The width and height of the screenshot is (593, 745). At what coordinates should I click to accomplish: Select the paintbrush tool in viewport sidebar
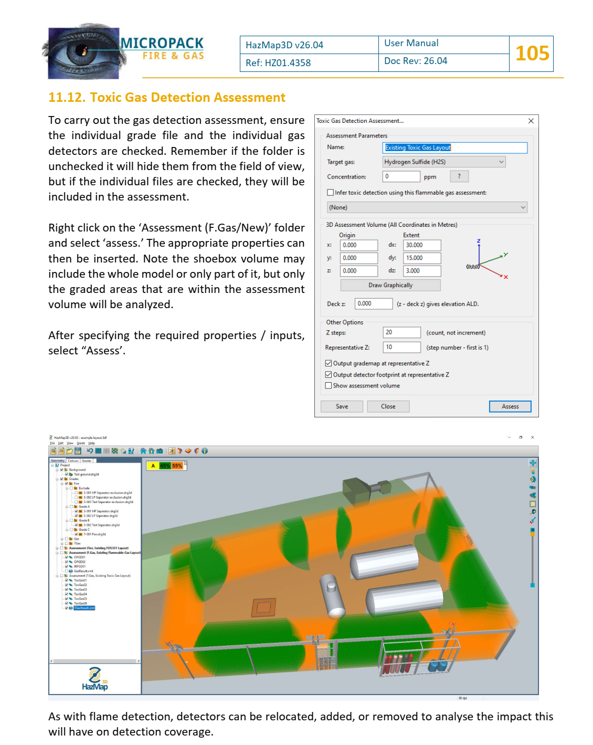tap(533, 520)
